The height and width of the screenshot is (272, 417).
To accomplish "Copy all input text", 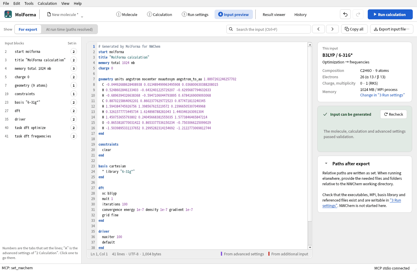I will click(x=354, y=29).
